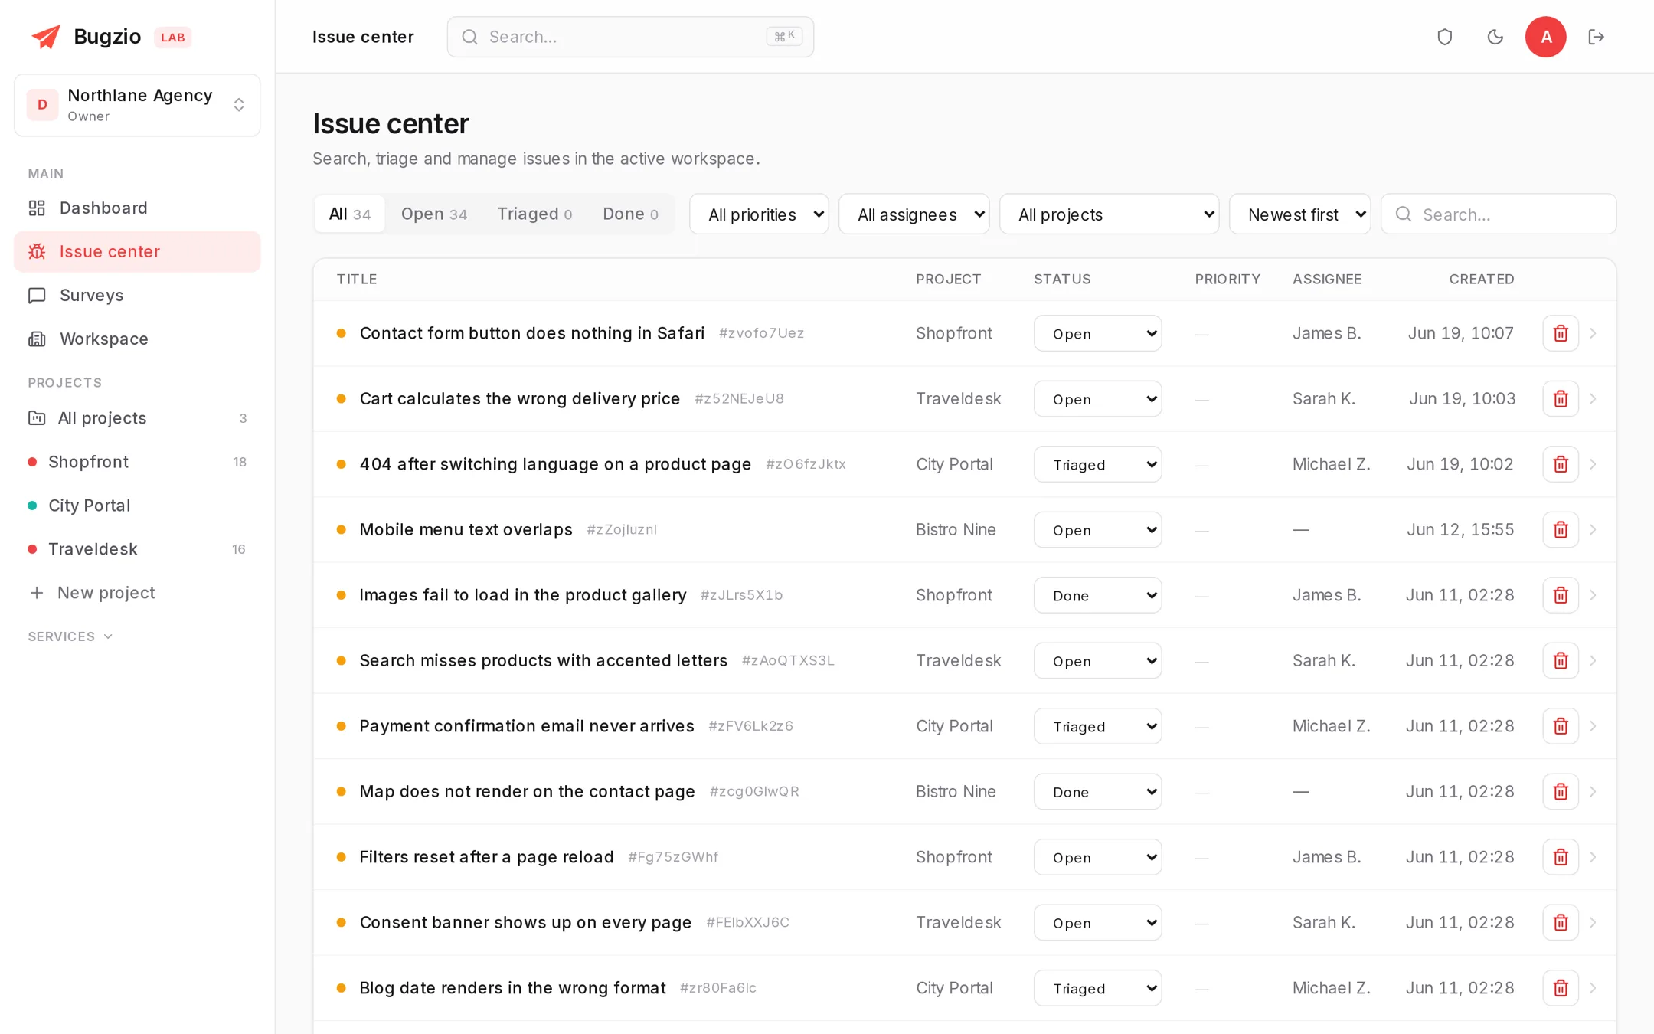Open details chevron for Mobile menu text overlaps
The width and height of the screenshot is (1654, 1034).
[x=1594, y=530]
